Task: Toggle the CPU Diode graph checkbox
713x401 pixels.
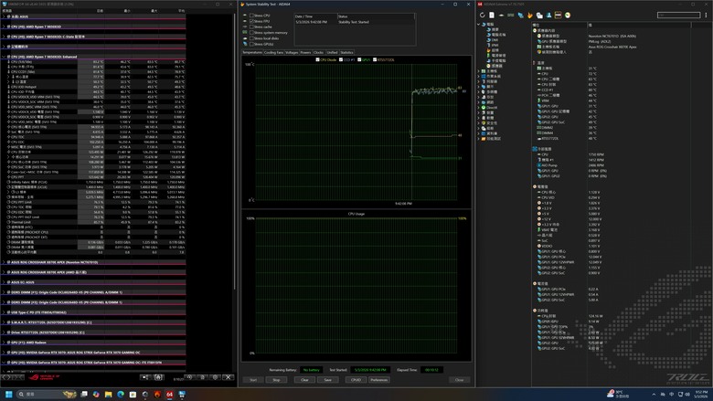Action: [317, 59]
